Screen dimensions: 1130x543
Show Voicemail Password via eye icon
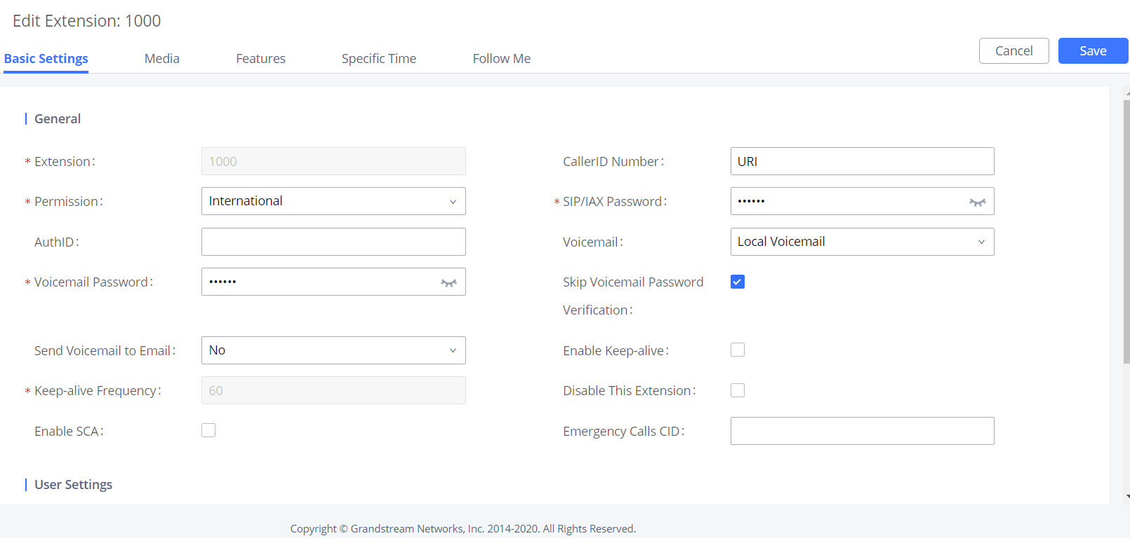[448, 282]
